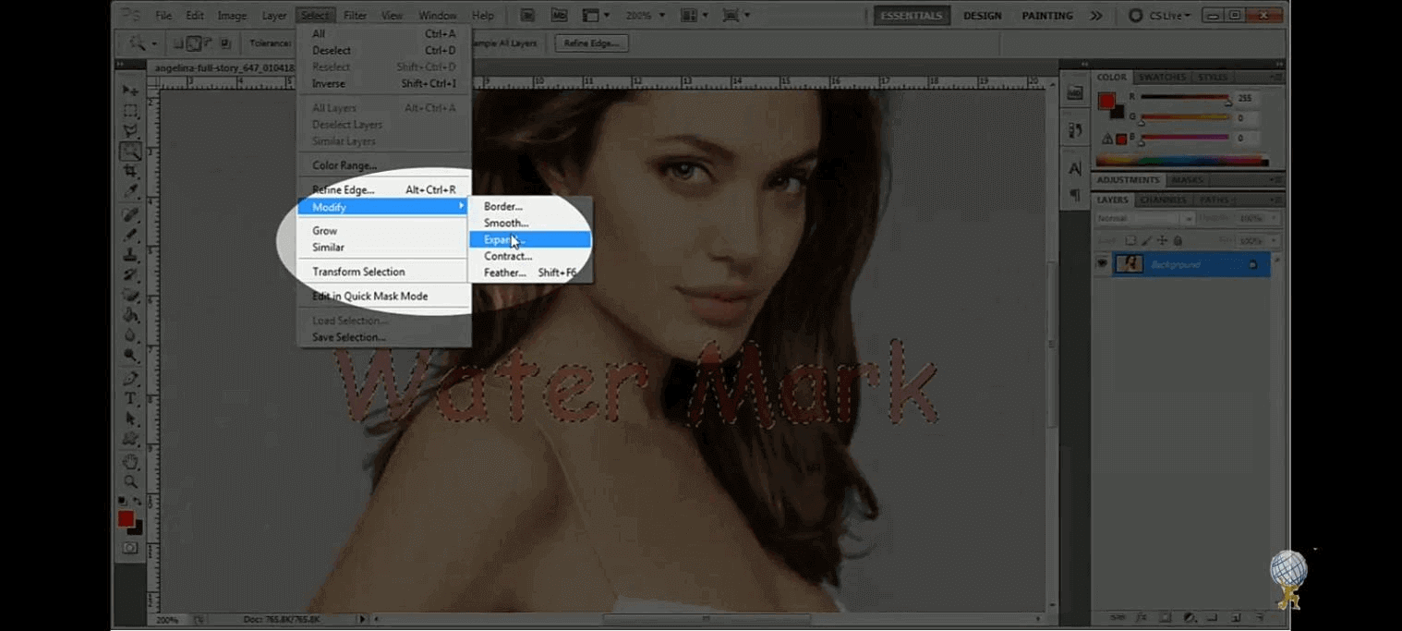
Task: Select the Eyedropper tool
Action: click(130, 191)
